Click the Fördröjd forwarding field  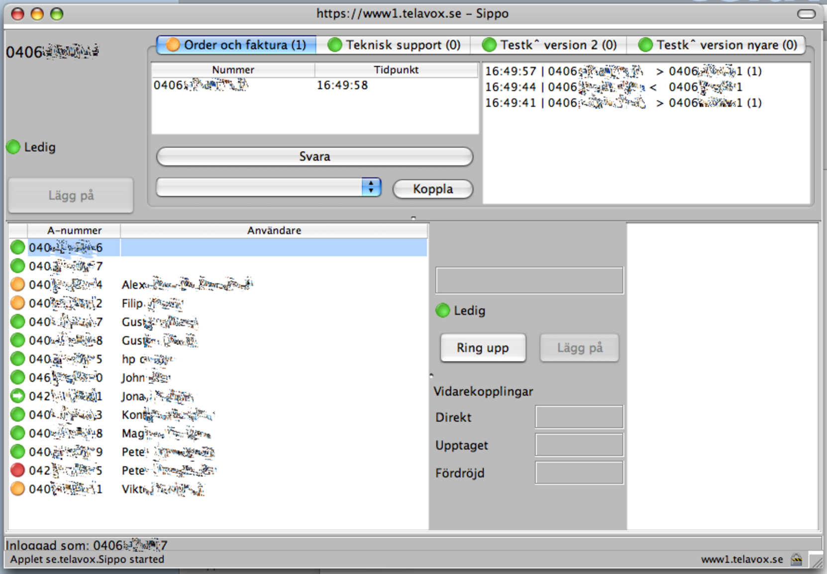pyautogui.click(x=579, y=473)
